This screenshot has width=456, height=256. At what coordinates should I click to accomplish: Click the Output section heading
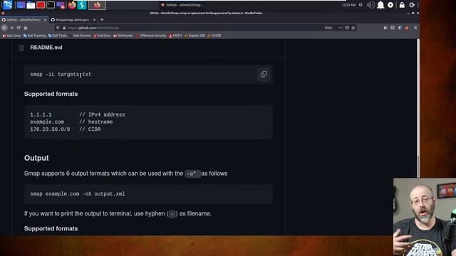[36, 158]
